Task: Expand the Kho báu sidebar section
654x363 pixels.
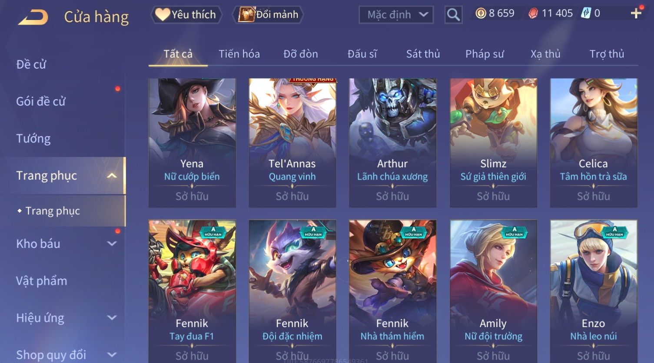Action: (112, 244)
